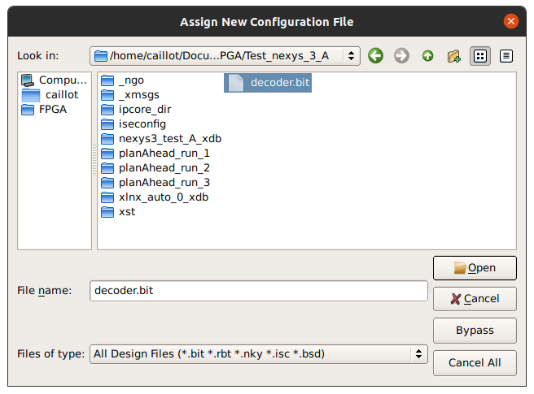534x394 pixels.
Task: Select Computer in the sidebar
Action: pos(55,80)
